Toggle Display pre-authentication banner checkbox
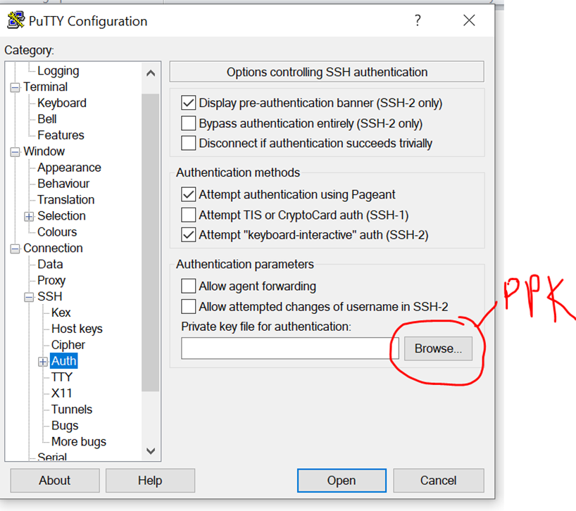This screenshot has height=511, width=576. 188,103
